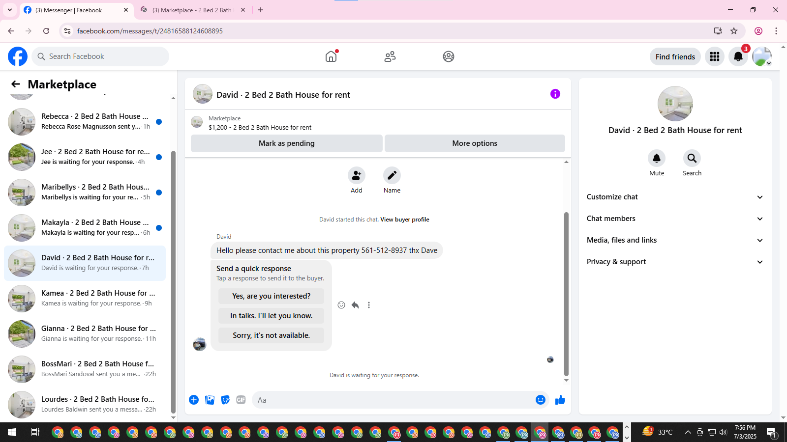Open Lourdes's conversation

pyautogui.click(x=85, y=404)
